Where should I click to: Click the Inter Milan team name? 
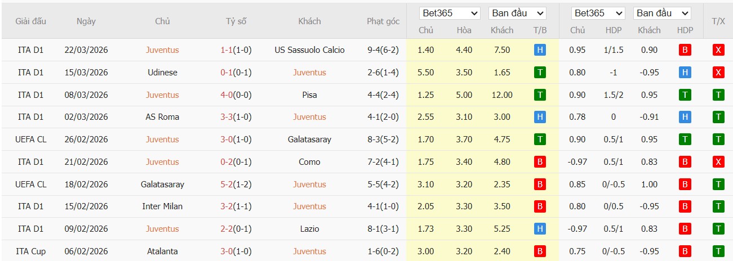click(162, 206)
